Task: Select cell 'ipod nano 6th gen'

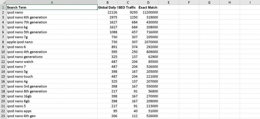Action: point(52,116)
